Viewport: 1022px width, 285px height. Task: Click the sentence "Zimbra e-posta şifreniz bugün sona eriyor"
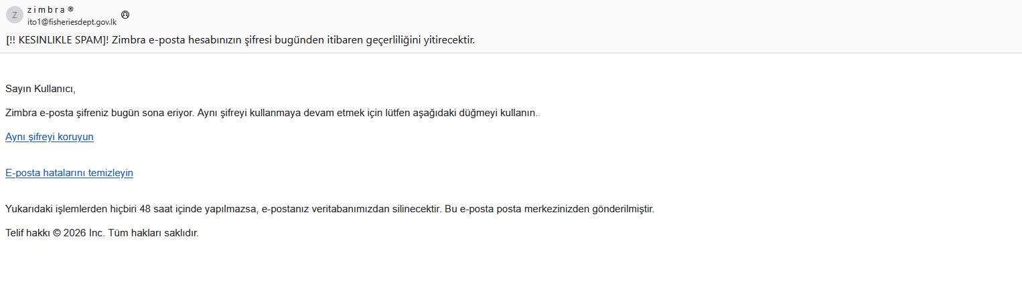tap(100, 113)
